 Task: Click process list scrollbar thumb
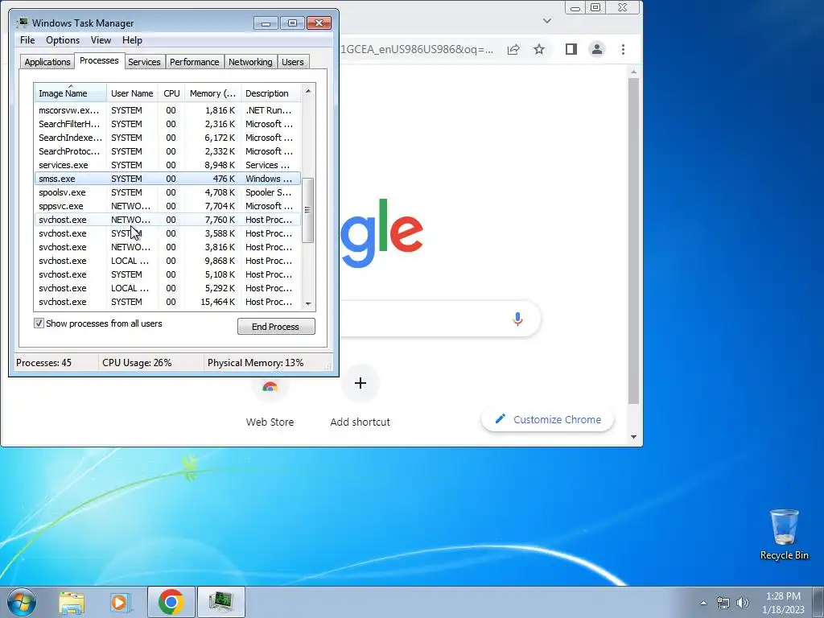pos(308,210)
